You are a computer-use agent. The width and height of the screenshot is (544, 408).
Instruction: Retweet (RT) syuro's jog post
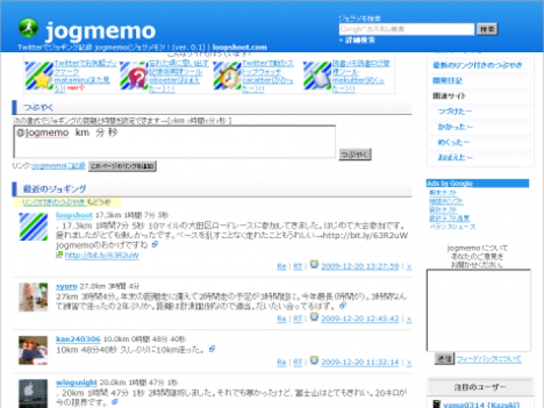(x=297, y=318)
